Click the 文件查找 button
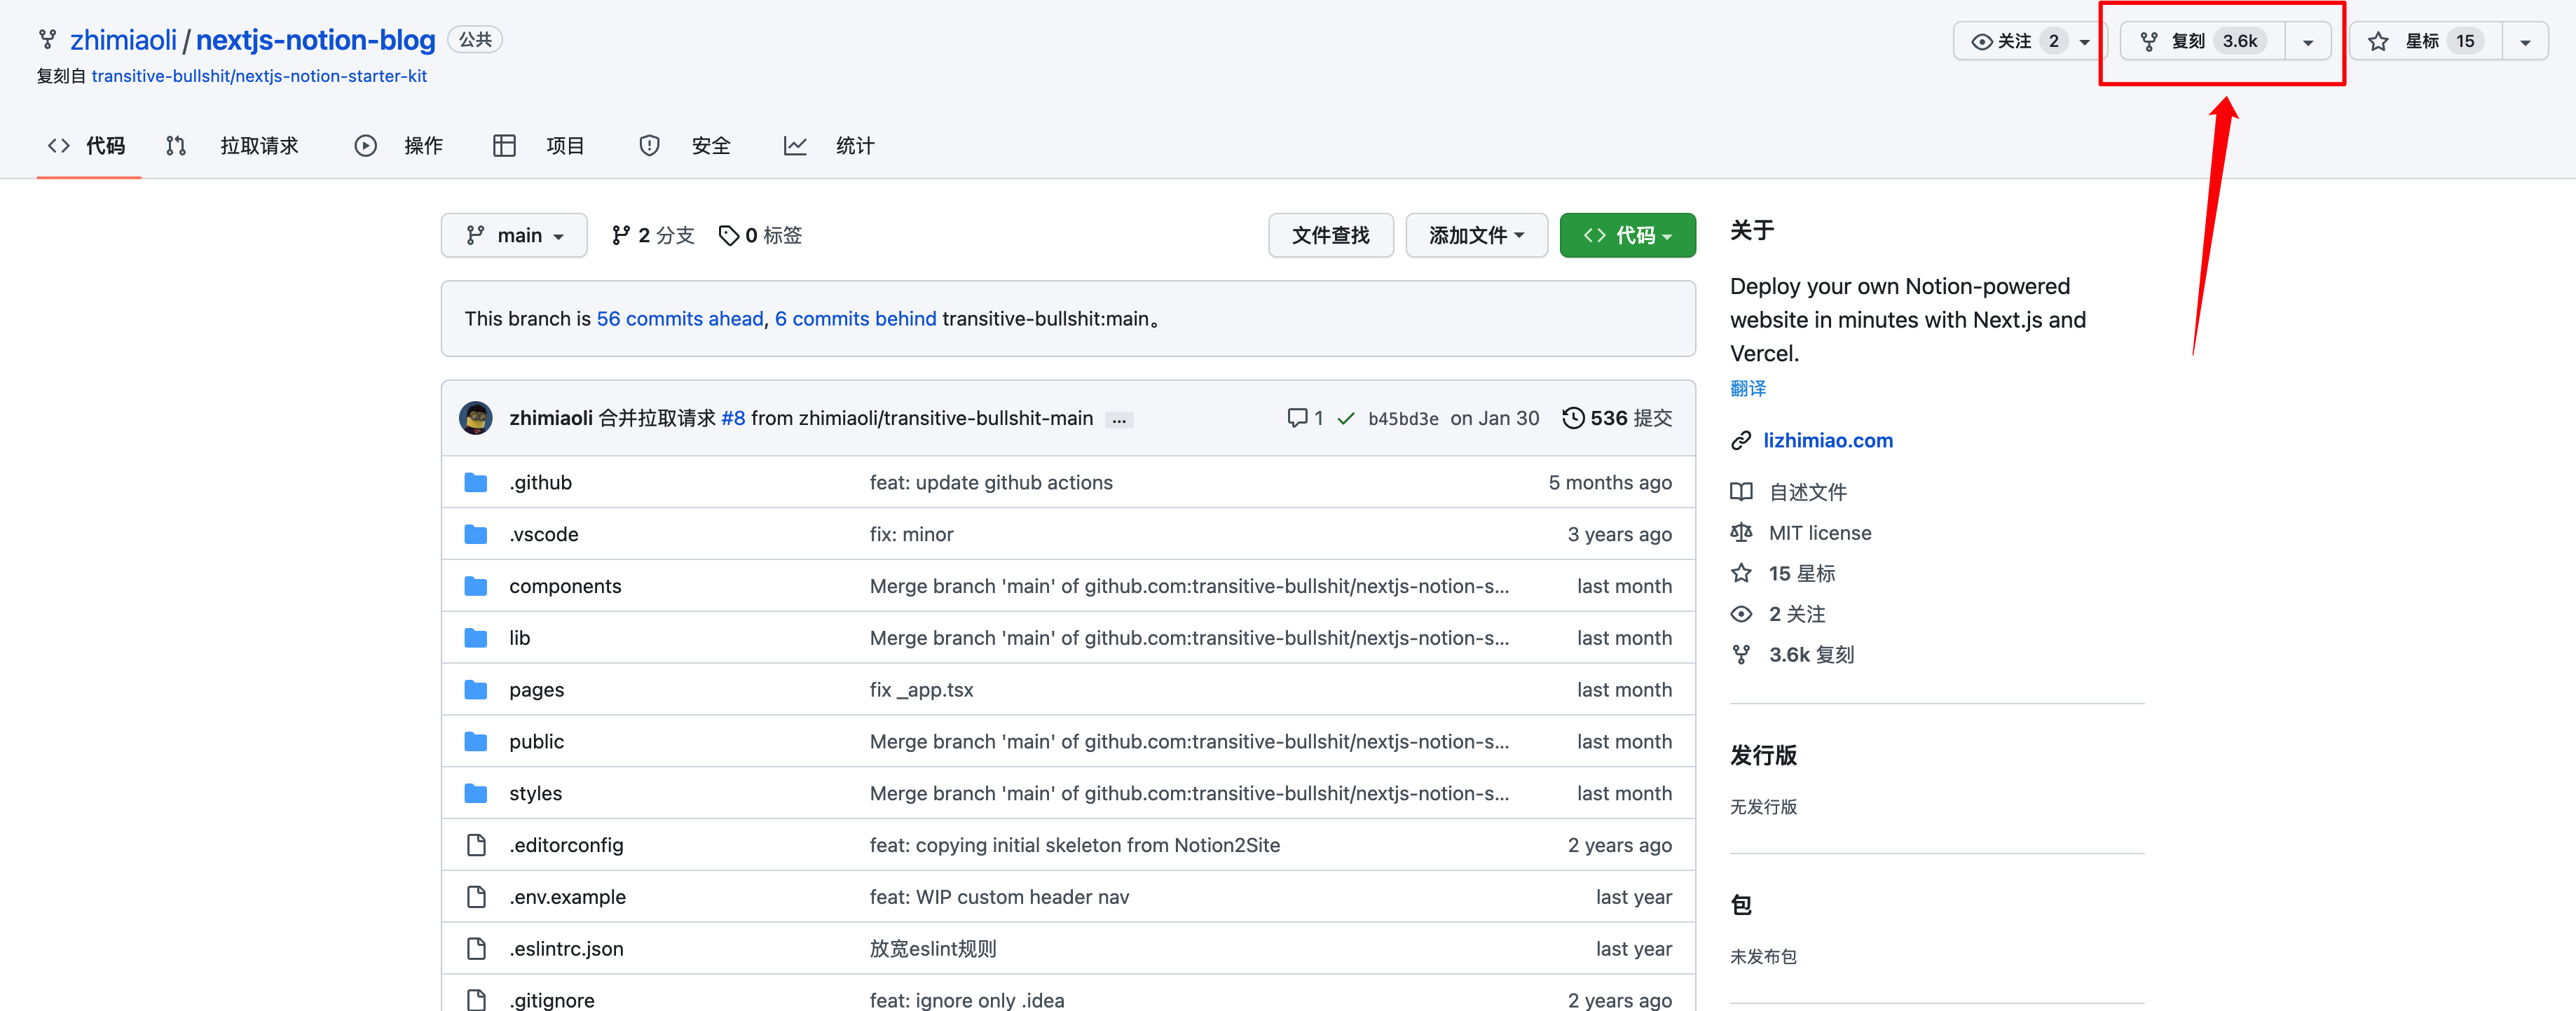Viewport: 2576px width, 1011px height. (1330, 236)
